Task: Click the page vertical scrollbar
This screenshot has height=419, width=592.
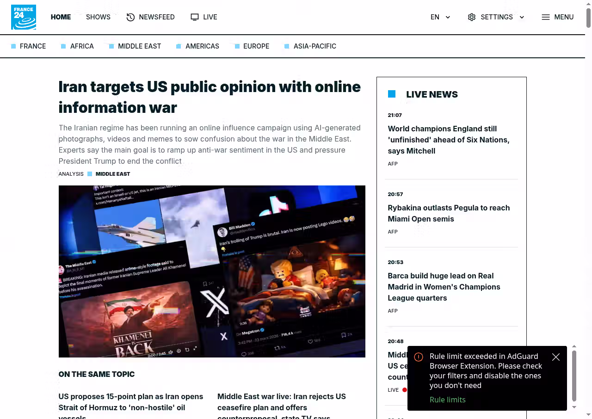Action: pyautogui.click(x=588, y=18)
